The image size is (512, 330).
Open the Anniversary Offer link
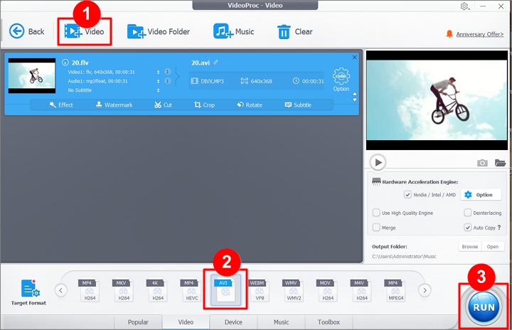(x=480, y=34)
